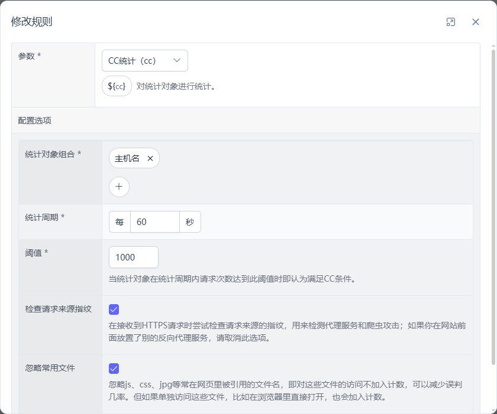This screenshot has height=414, width=497.
Task: Focus the 阈值 1000 input field
Action: point(134,257)
